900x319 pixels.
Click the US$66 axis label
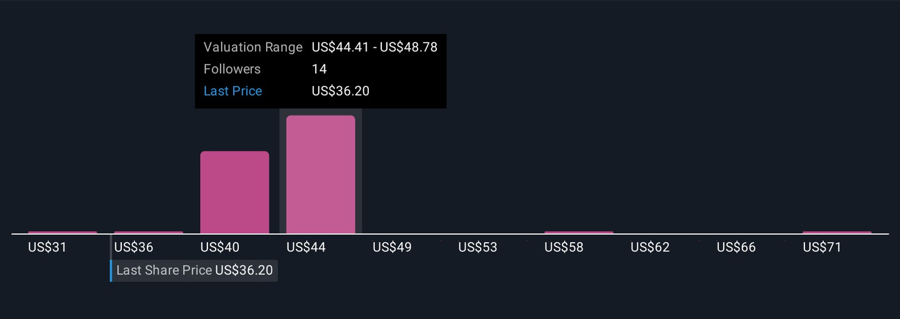(736, 247)
